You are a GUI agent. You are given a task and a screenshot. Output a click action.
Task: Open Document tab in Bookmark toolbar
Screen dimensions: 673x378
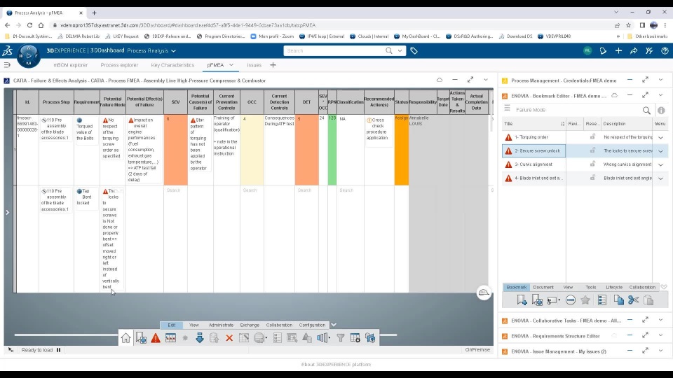tap(543, 287)
